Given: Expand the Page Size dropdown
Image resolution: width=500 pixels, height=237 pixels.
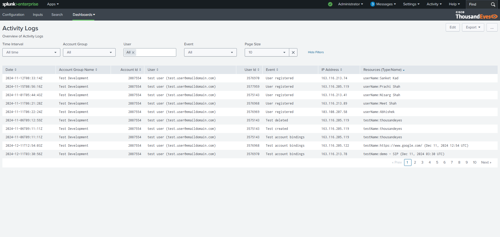Looking at the screenshot, I should 267,52.
